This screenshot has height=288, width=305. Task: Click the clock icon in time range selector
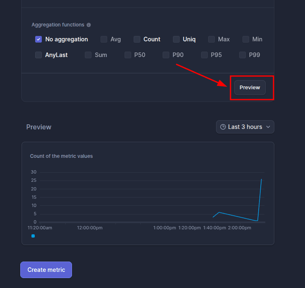pos(223,127)
